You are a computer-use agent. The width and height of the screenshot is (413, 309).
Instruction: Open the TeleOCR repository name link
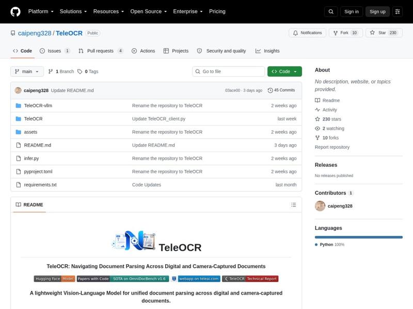point(69,33)
